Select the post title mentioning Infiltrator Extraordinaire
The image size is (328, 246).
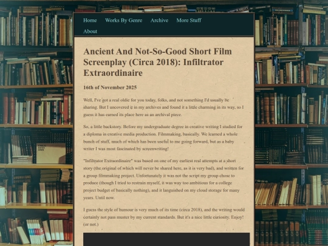tap(157, 62)
